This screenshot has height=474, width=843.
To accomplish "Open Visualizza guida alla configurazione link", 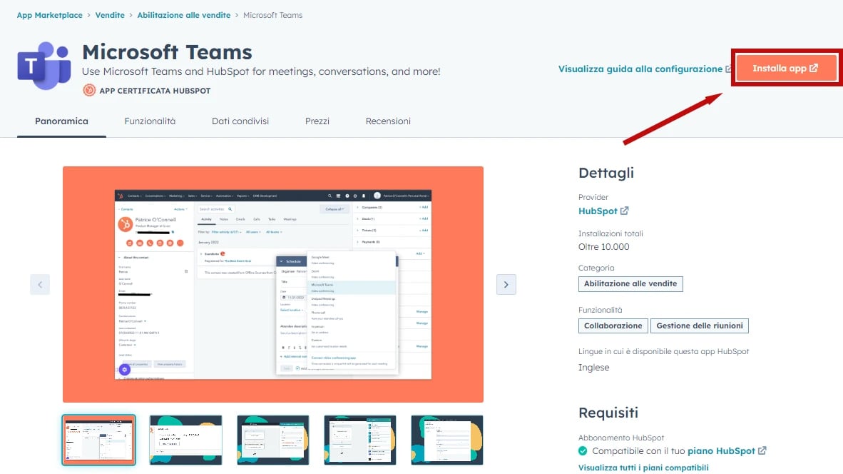I will 640,69.
